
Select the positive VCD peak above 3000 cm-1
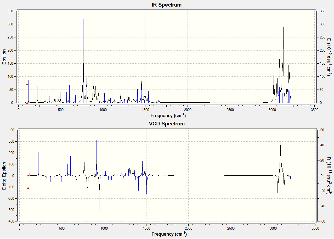pyautogui.click(x=280, y=158)
